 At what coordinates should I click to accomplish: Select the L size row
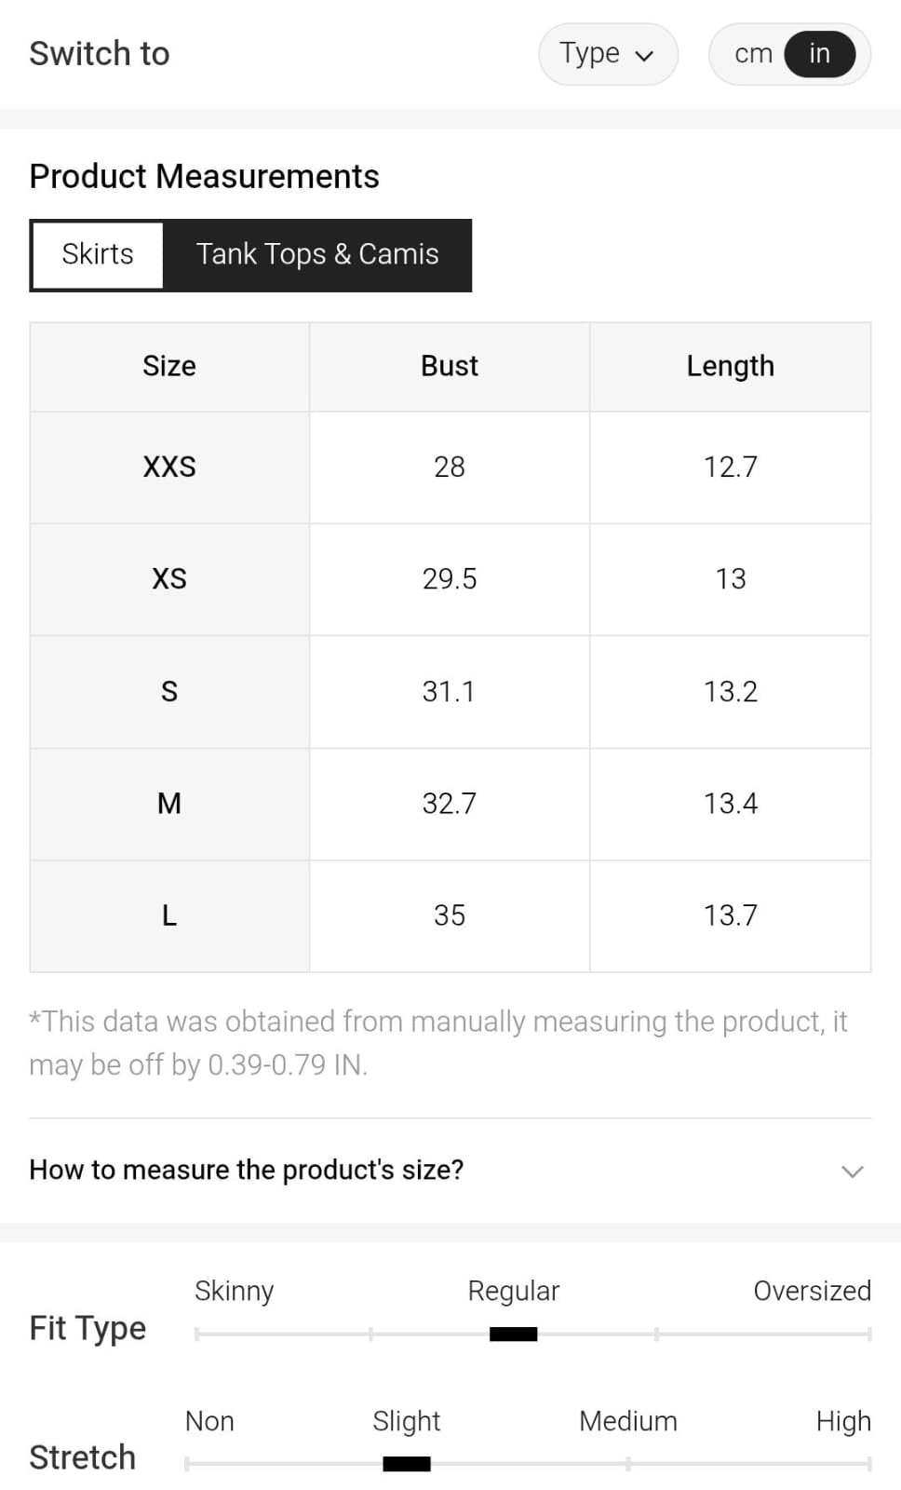(169, 915)
